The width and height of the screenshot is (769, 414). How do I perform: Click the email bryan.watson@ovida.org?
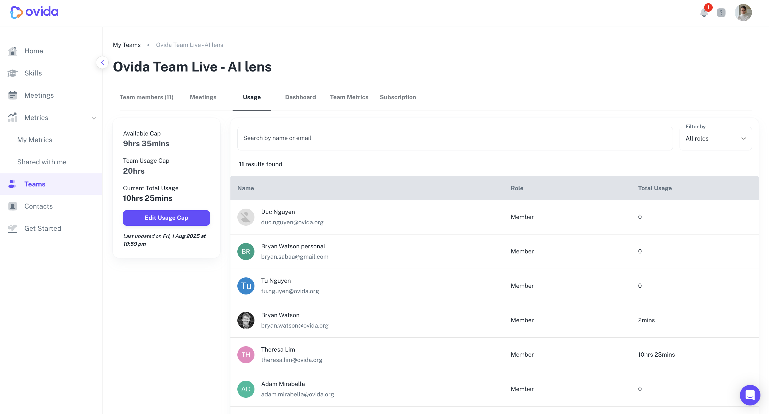pyautogui.click(x=295, y=326)
